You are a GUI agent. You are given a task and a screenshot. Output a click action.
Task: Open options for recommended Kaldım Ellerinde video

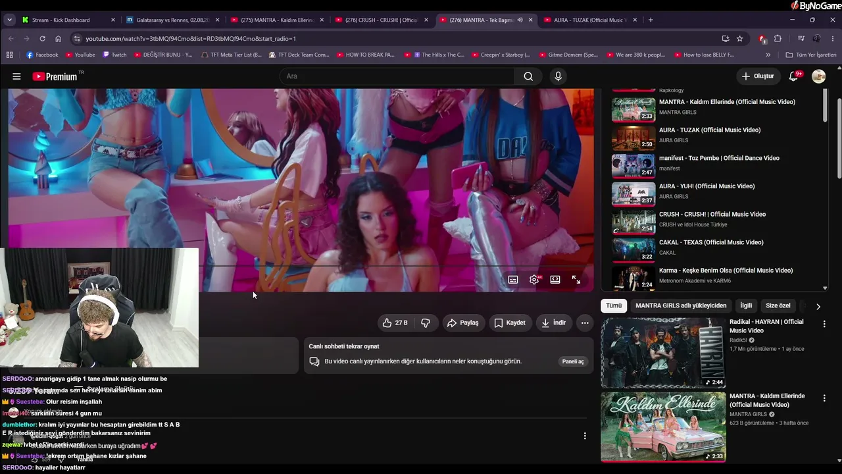pyautogui.click(x=824, y=398)
